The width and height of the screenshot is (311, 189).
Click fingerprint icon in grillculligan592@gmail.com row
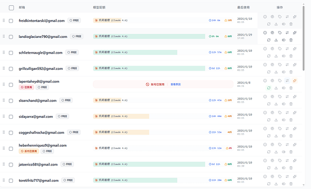coord(272,65)
